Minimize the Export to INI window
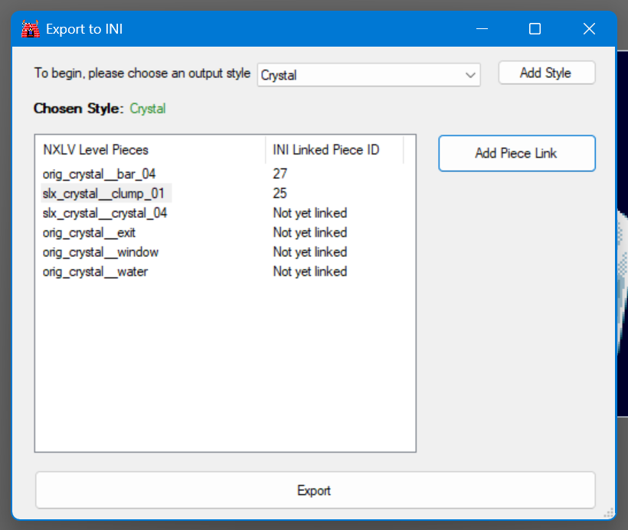This screenshot has width=628, height=530. [x=482, y=29]
